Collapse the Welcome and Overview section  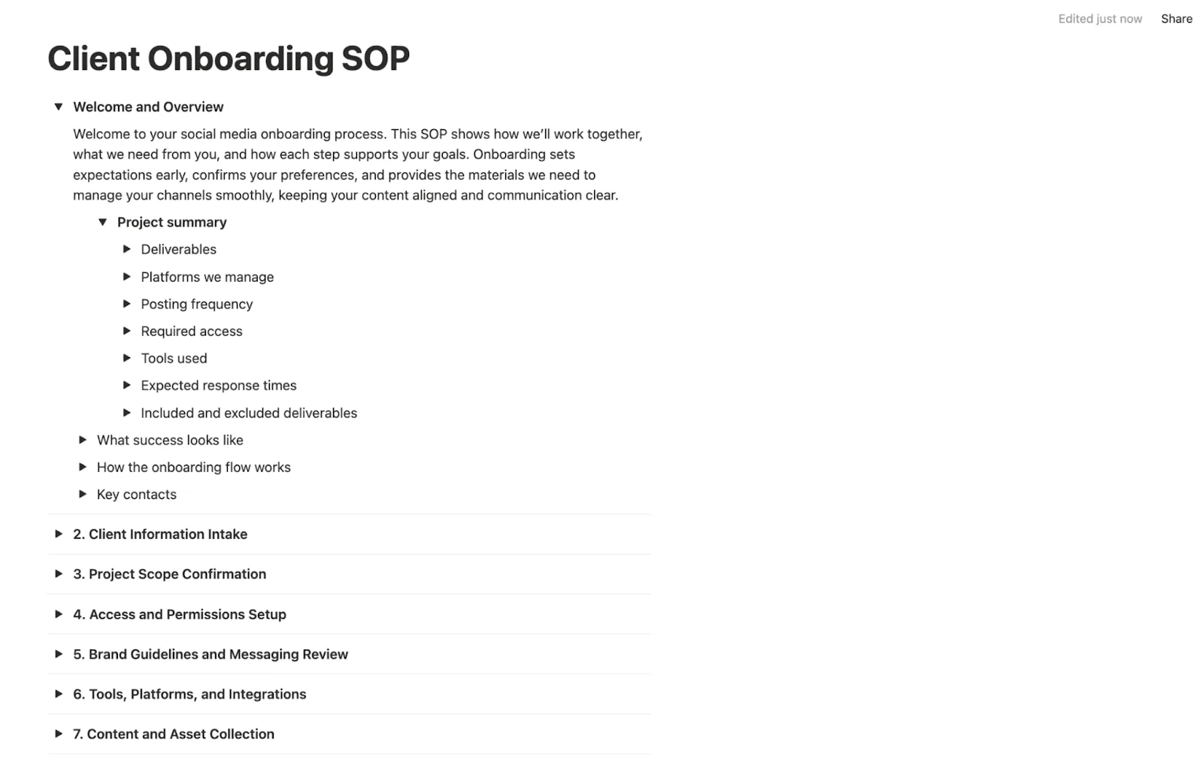[x=59, y=106]
